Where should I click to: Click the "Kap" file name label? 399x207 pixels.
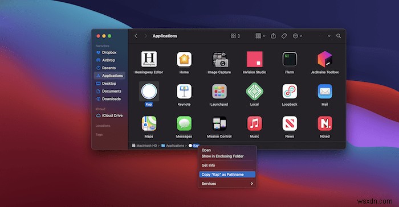pos(149,105)
